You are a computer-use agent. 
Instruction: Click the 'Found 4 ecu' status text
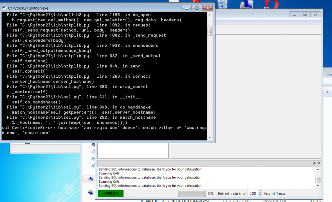pos(275,193)
